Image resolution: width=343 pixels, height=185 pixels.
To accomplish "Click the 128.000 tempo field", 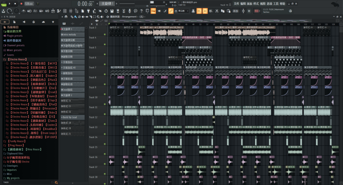I will coord(29,4).
